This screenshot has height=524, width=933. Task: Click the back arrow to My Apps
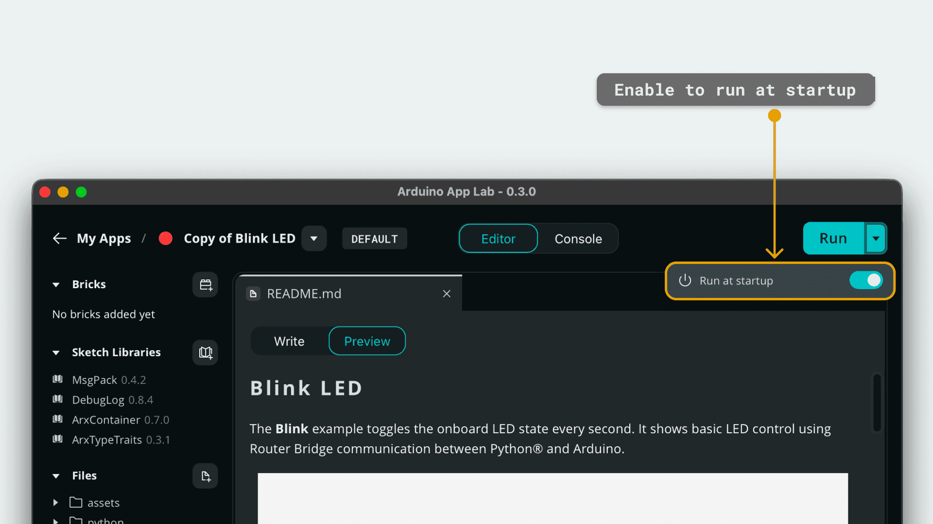tap(59, 238)
